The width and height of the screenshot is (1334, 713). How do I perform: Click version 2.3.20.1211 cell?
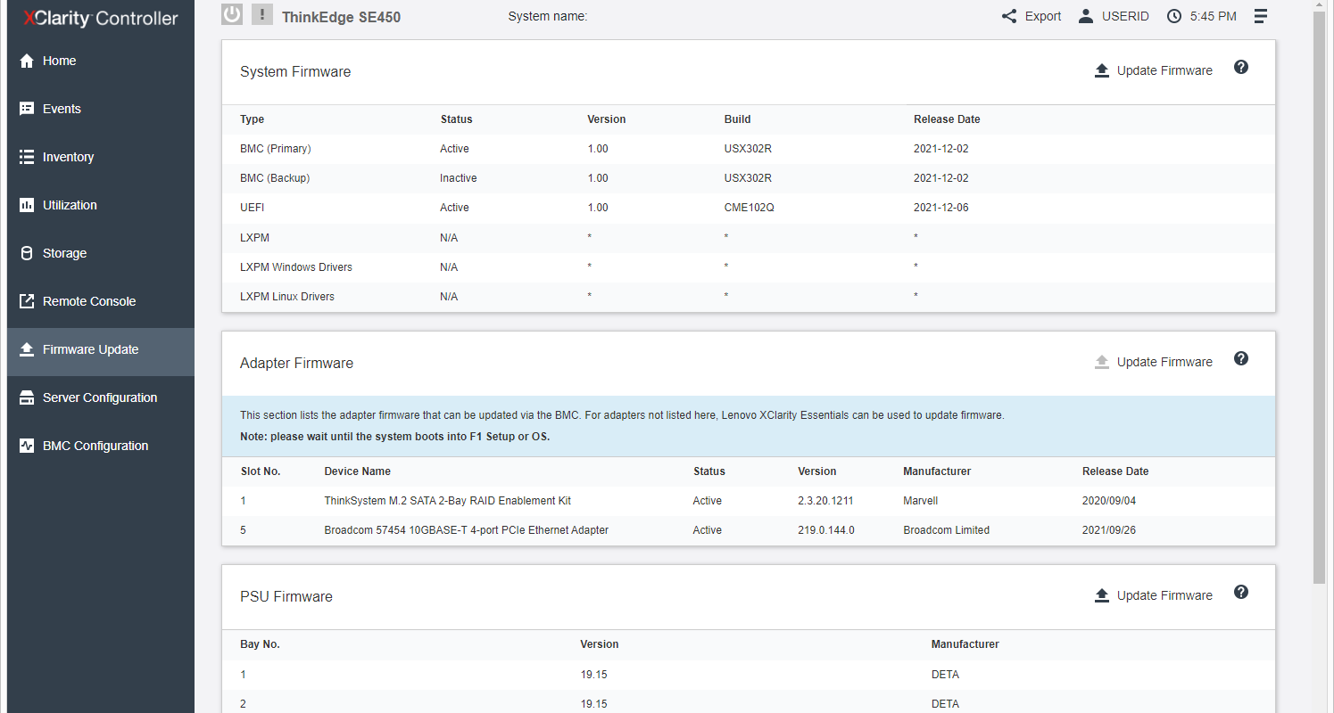point(826,501)
